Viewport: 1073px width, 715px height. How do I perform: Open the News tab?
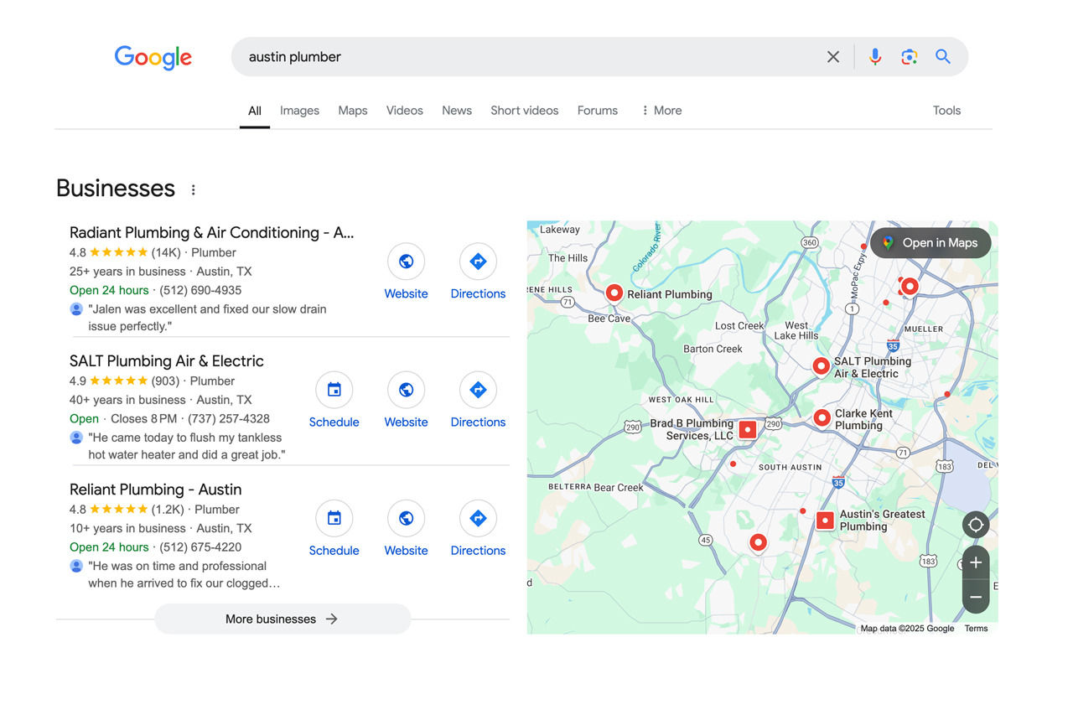457,111
